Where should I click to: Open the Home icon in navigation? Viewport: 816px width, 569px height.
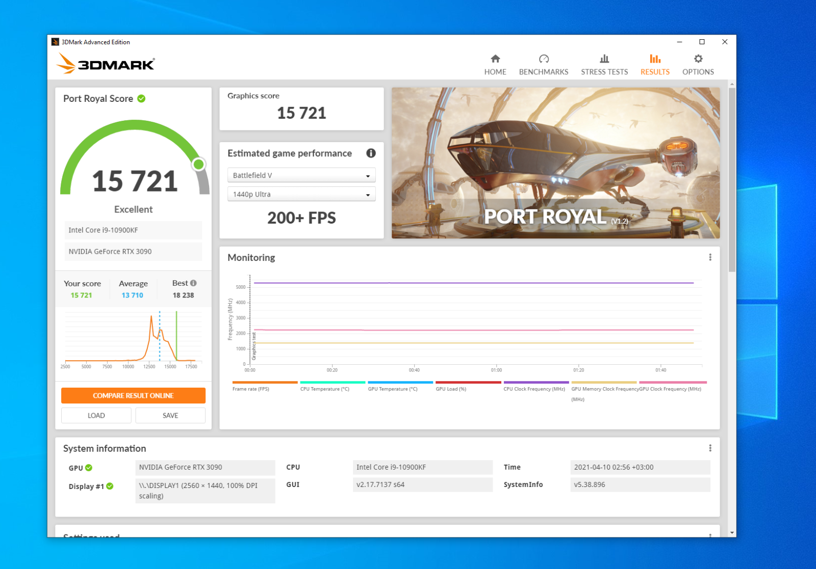[x=495, y=59]
